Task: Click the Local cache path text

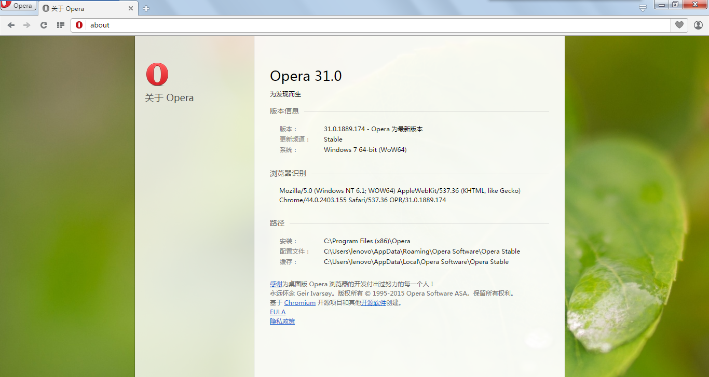Action: 416,262
